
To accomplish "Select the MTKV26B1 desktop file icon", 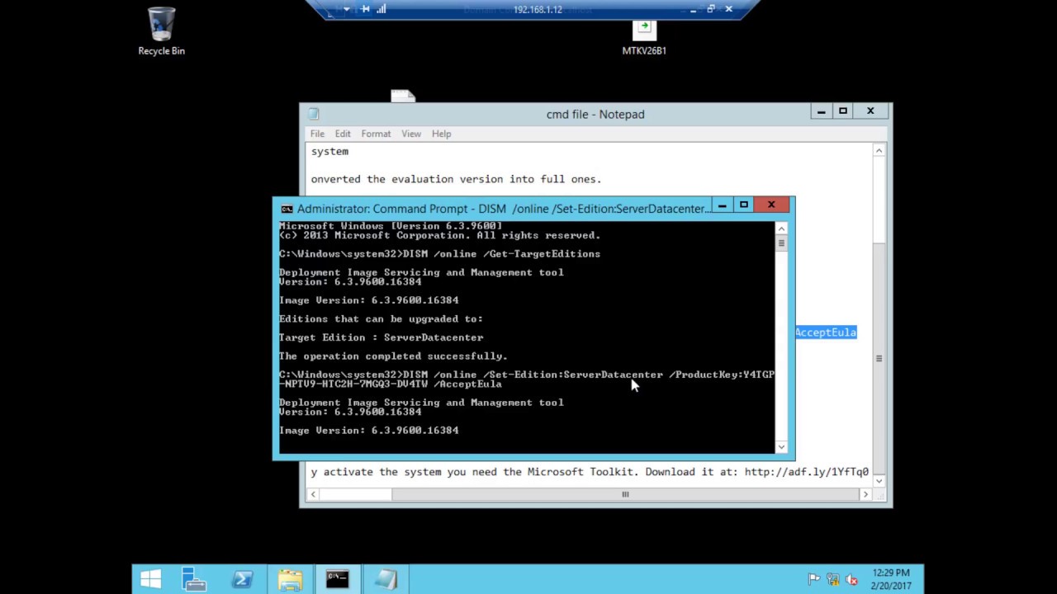I will pos(644,38).
